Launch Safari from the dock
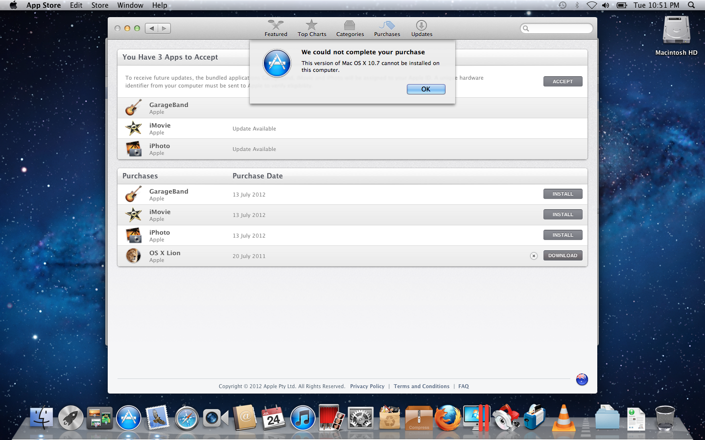 click(187, 418)
